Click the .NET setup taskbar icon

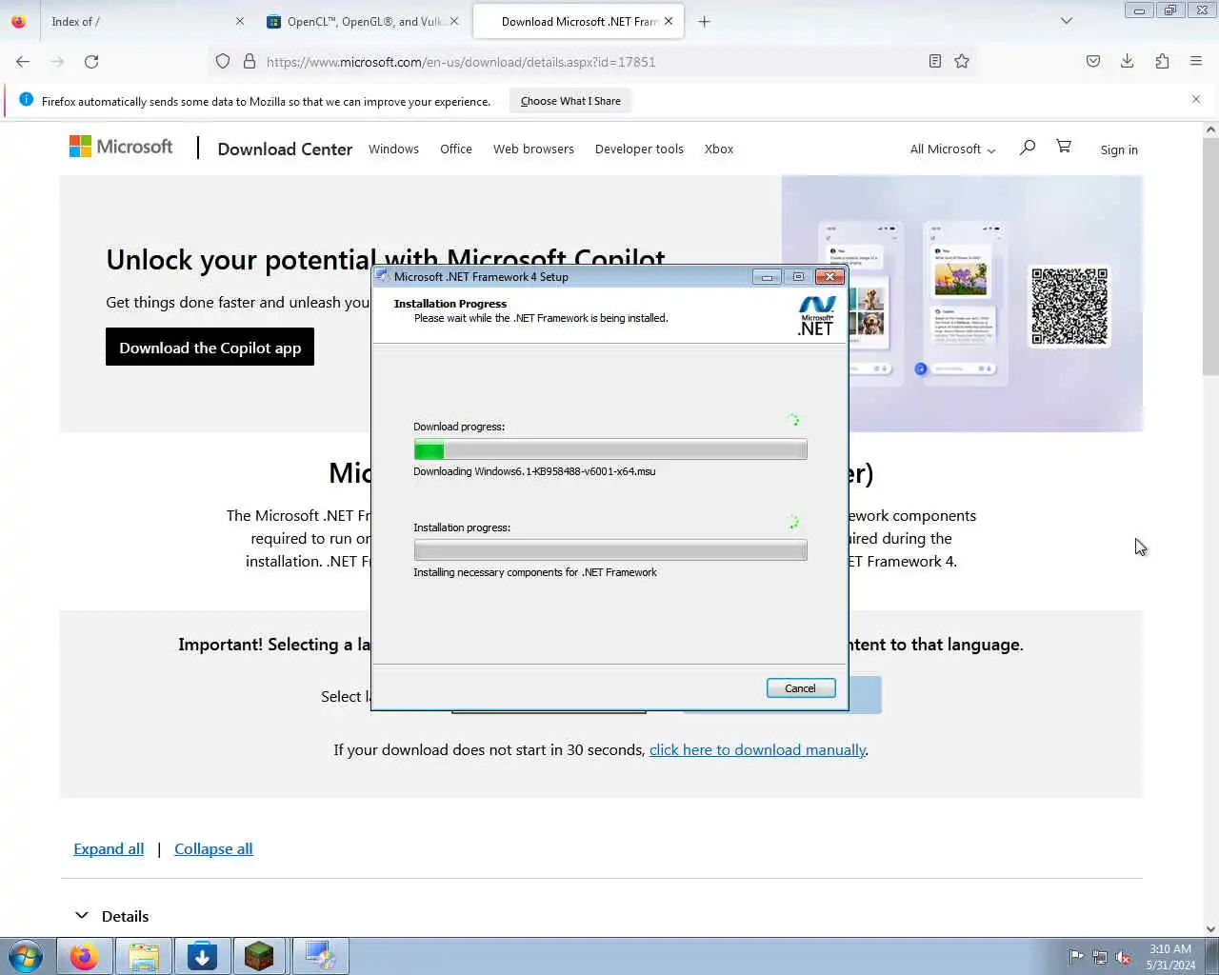pos(320,956)
